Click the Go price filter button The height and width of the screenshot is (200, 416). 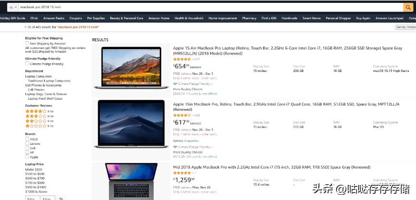coord(61,198)
